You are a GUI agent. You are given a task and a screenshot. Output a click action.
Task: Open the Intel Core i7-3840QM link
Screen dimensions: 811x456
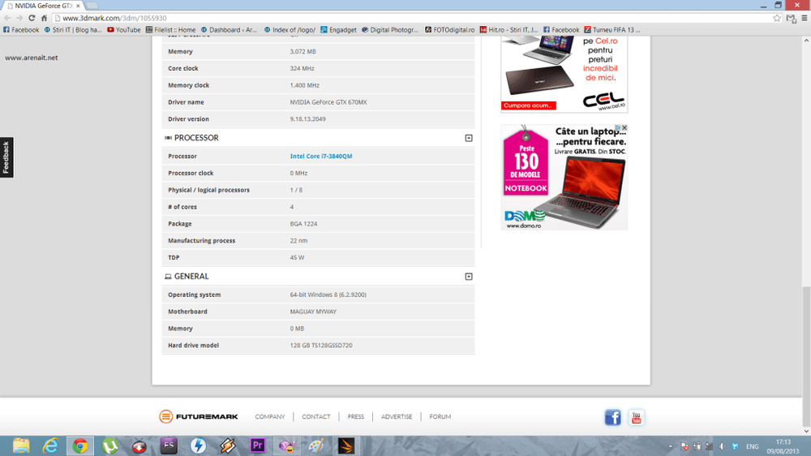click(x=320, y=157)
